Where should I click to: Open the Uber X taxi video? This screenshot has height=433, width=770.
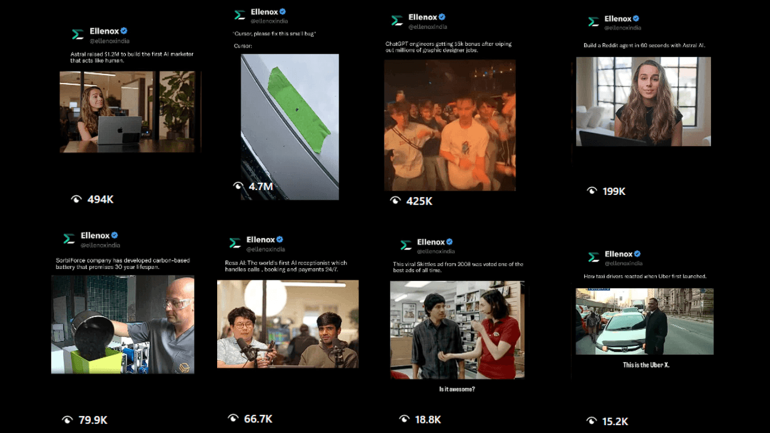pyautogui.click(x=645, y=321)
